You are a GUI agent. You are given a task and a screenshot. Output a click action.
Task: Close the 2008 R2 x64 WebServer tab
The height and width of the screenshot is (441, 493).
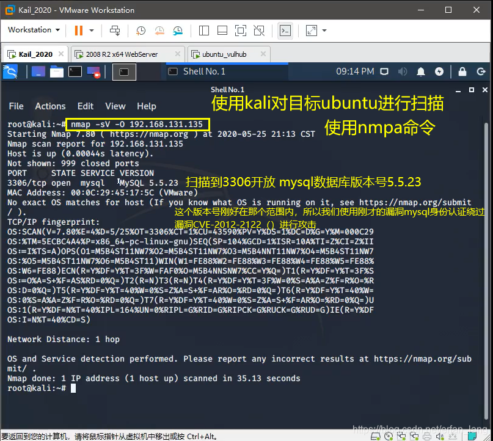click(178, 54)
